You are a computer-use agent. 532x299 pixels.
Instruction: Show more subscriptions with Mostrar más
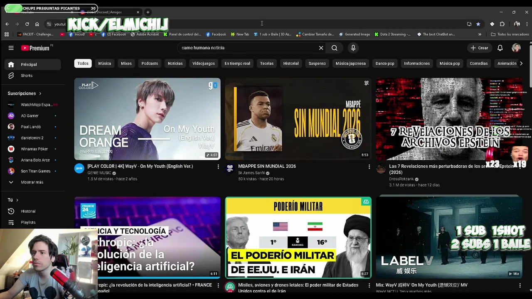(x=32, y=182)
